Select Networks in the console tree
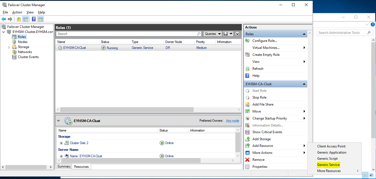Image resolution: width=376 pixels, height=179 pixels. point(25,52)
